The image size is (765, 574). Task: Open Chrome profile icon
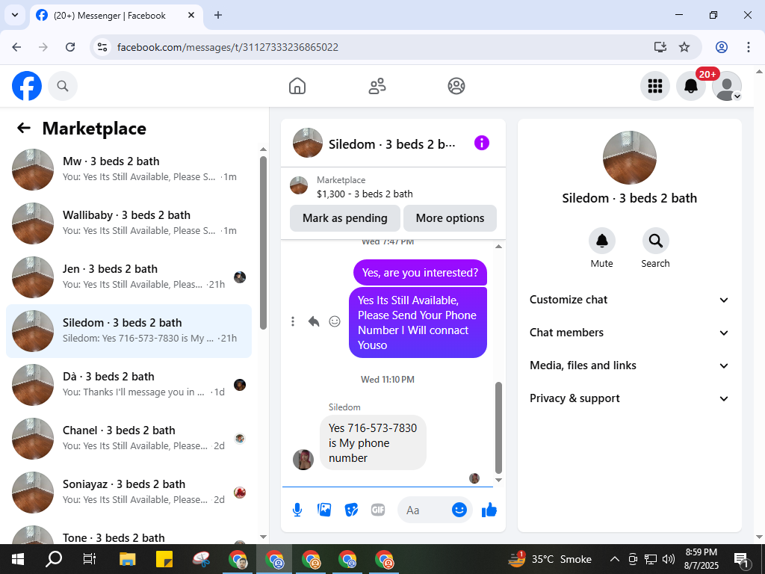click(x=722, y=47)
